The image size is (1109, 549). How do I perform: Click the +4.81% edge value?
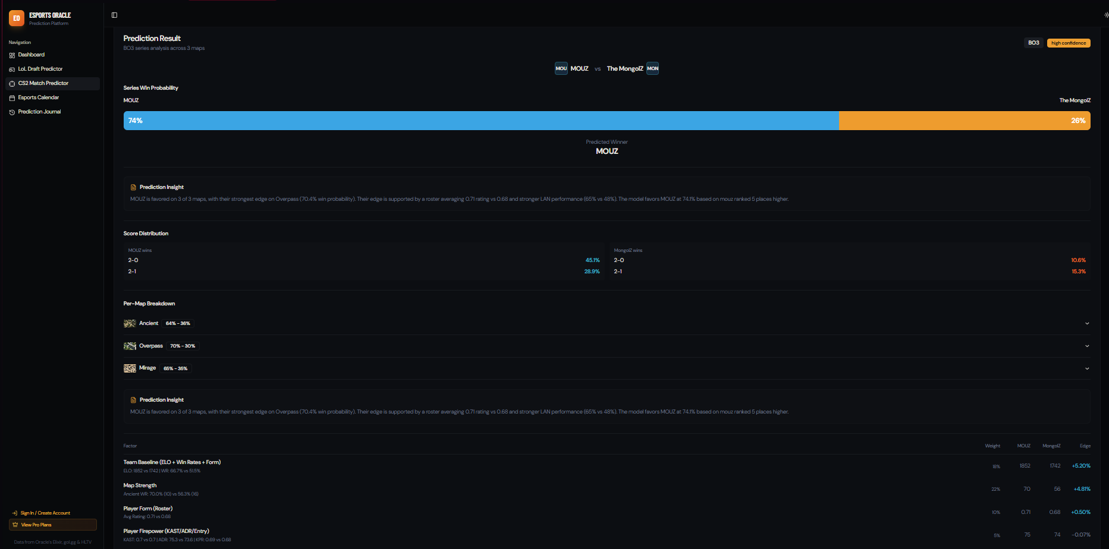1082,489
